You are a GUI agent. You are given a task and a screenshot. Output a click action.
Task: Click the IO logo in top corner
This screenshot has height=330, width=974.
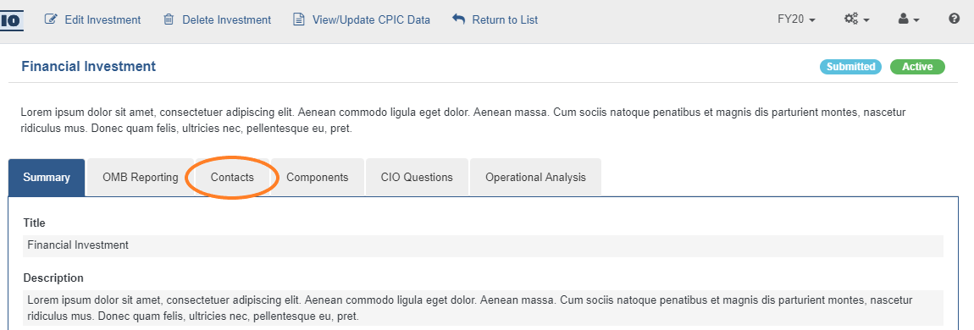click(11, 20)
